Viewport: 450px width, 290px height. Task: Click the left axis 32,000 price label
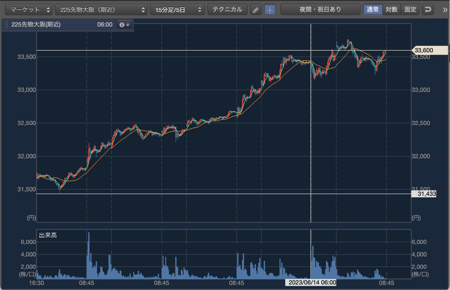(x=26, y=156)
